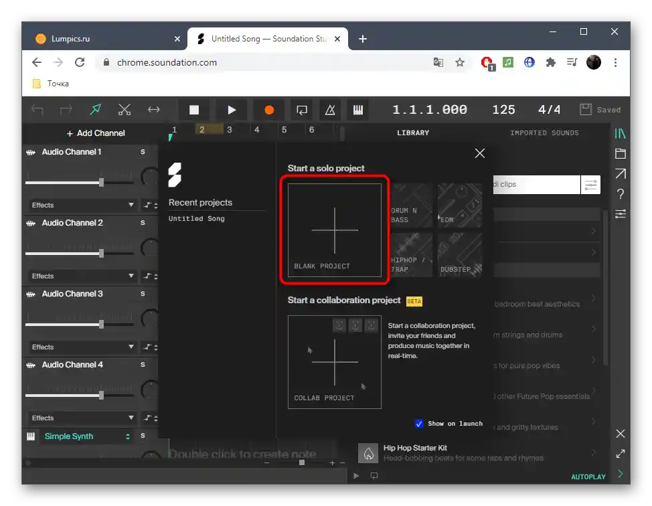Open help question mark icon

pyautogui.click(x=620, y=193)
